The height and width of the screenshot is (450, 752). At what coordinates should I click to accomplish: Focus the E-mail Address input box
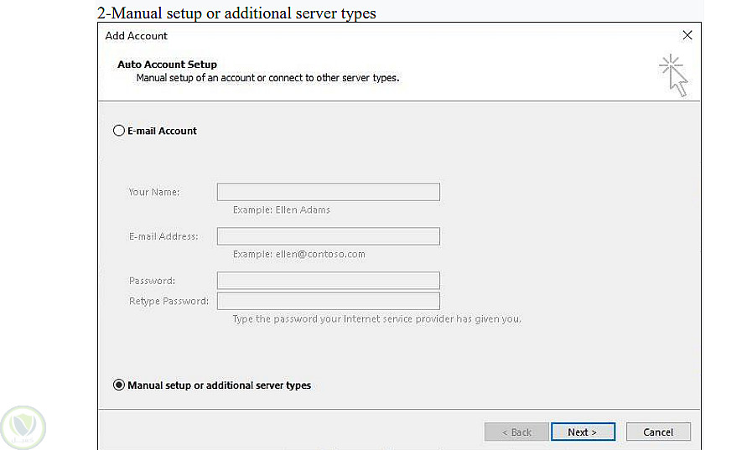328,236
